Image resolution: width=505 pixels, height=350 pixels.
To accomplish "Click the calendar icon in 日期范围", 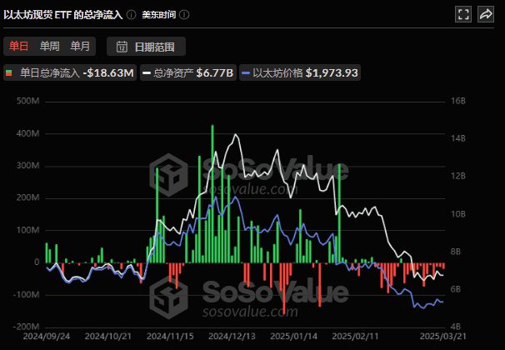I will tap(122, 47).
